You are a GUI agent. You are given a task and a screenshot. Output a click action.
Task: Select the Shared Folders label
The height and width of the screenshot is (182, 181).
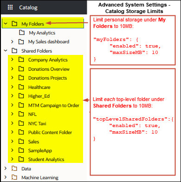pos(37,51)
